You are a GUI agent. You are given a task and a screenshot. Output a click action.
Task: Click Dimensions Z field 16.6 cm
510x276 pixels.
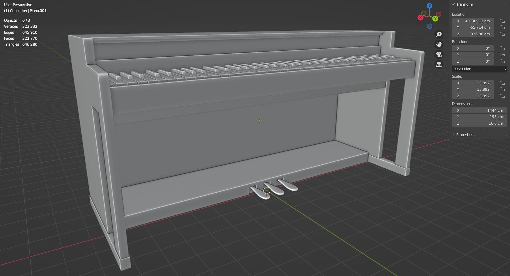(x=480, y=123)
